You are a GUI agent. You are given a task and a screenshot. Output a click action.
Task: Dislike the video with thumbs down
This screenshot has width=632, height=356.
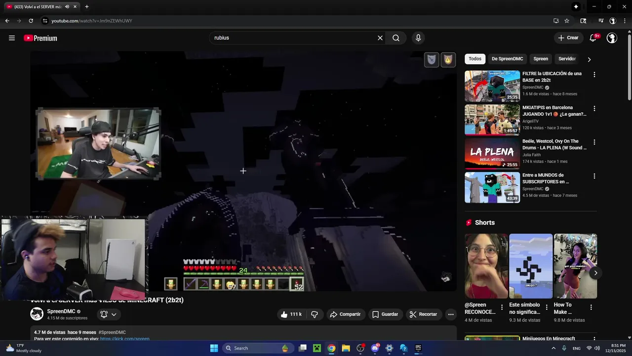[315, 314]
